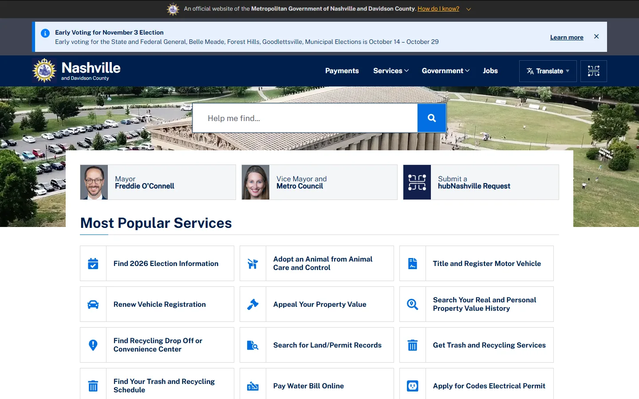Click the 'How do I know?' link
This screenshot has width=639, height=399.
[x=438, y=8]
